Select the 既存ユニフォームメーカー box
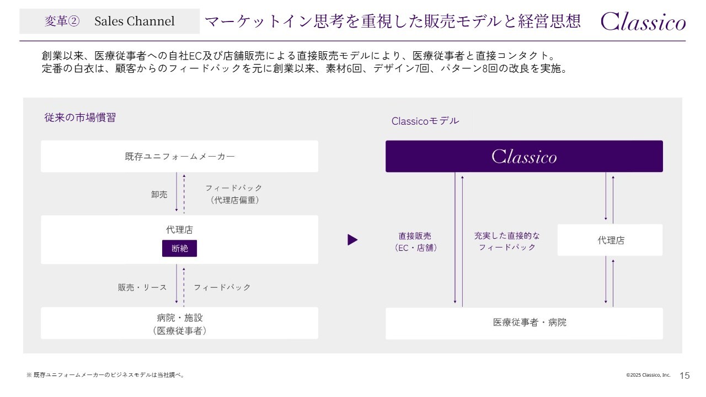 click(x=179, y=157)
